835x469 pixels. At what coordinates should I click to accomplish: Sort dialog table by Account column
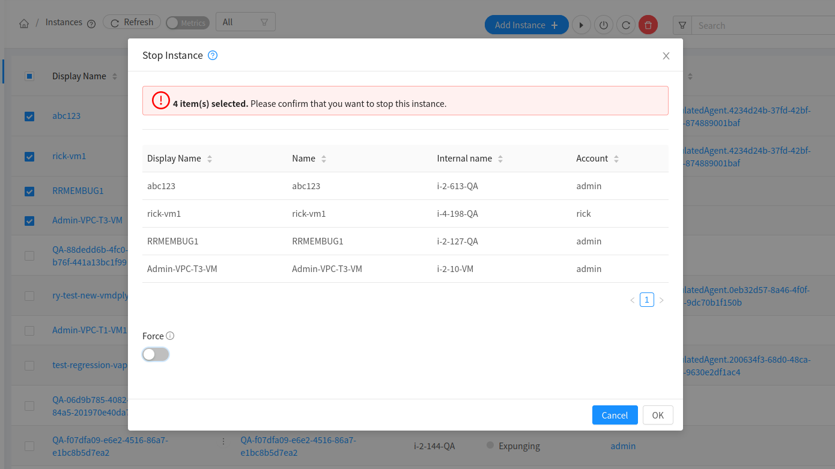pos(598,159)
